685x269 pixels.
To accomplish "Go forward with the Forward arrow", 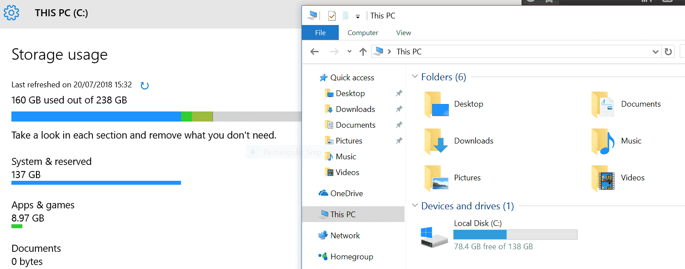I will (334, 52).
